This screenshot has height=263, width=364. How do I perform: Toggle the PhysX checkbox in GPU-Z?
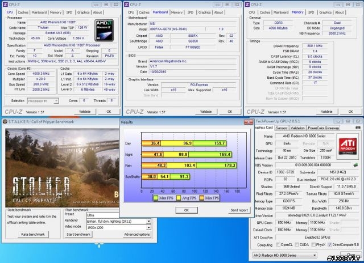[x=313, y=244]
